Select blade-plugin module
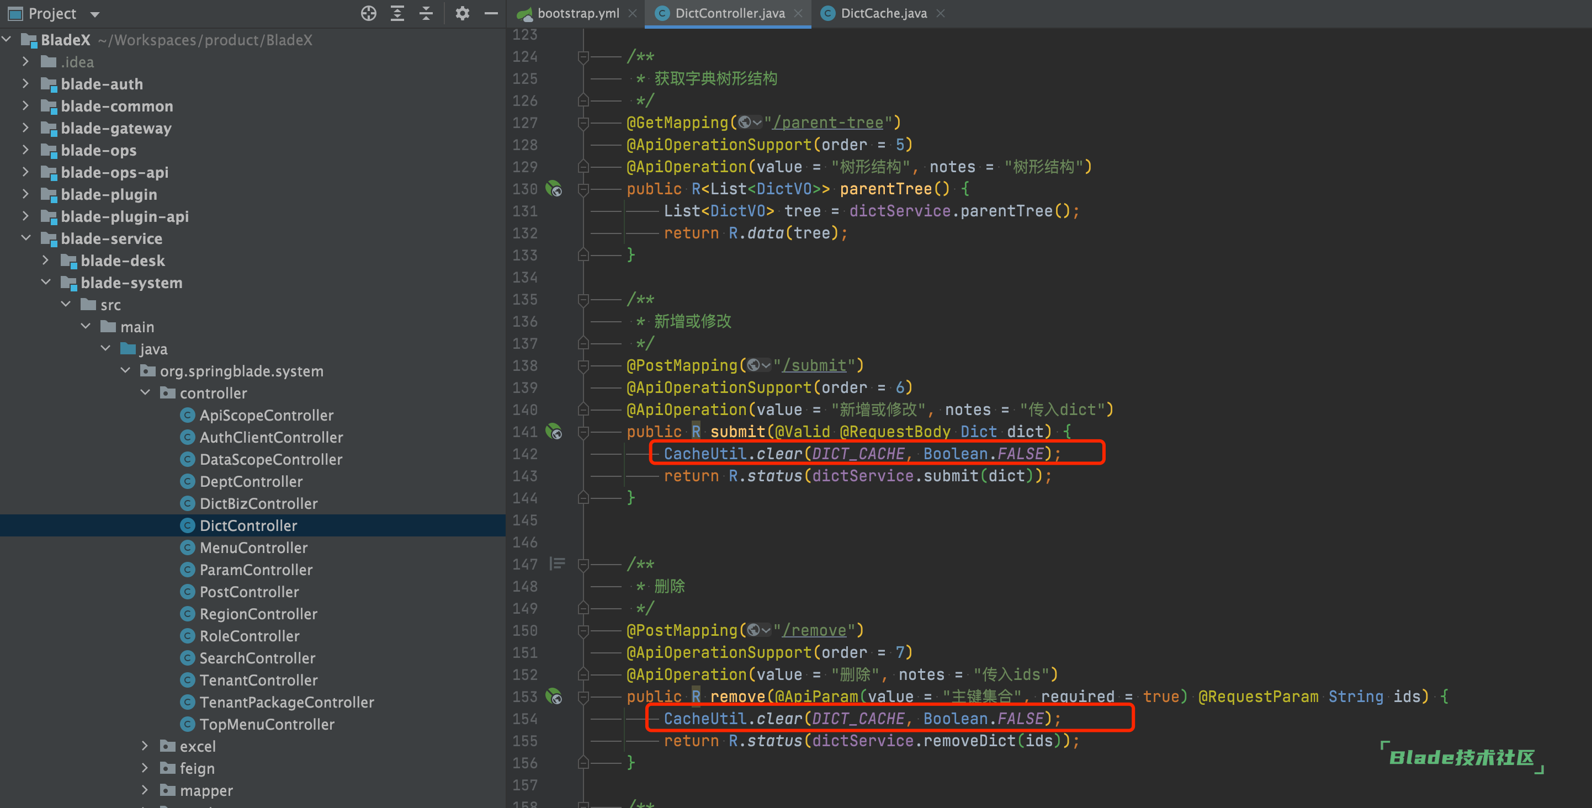Screen dimensions: 1592x808 click(x=109, y=194)
